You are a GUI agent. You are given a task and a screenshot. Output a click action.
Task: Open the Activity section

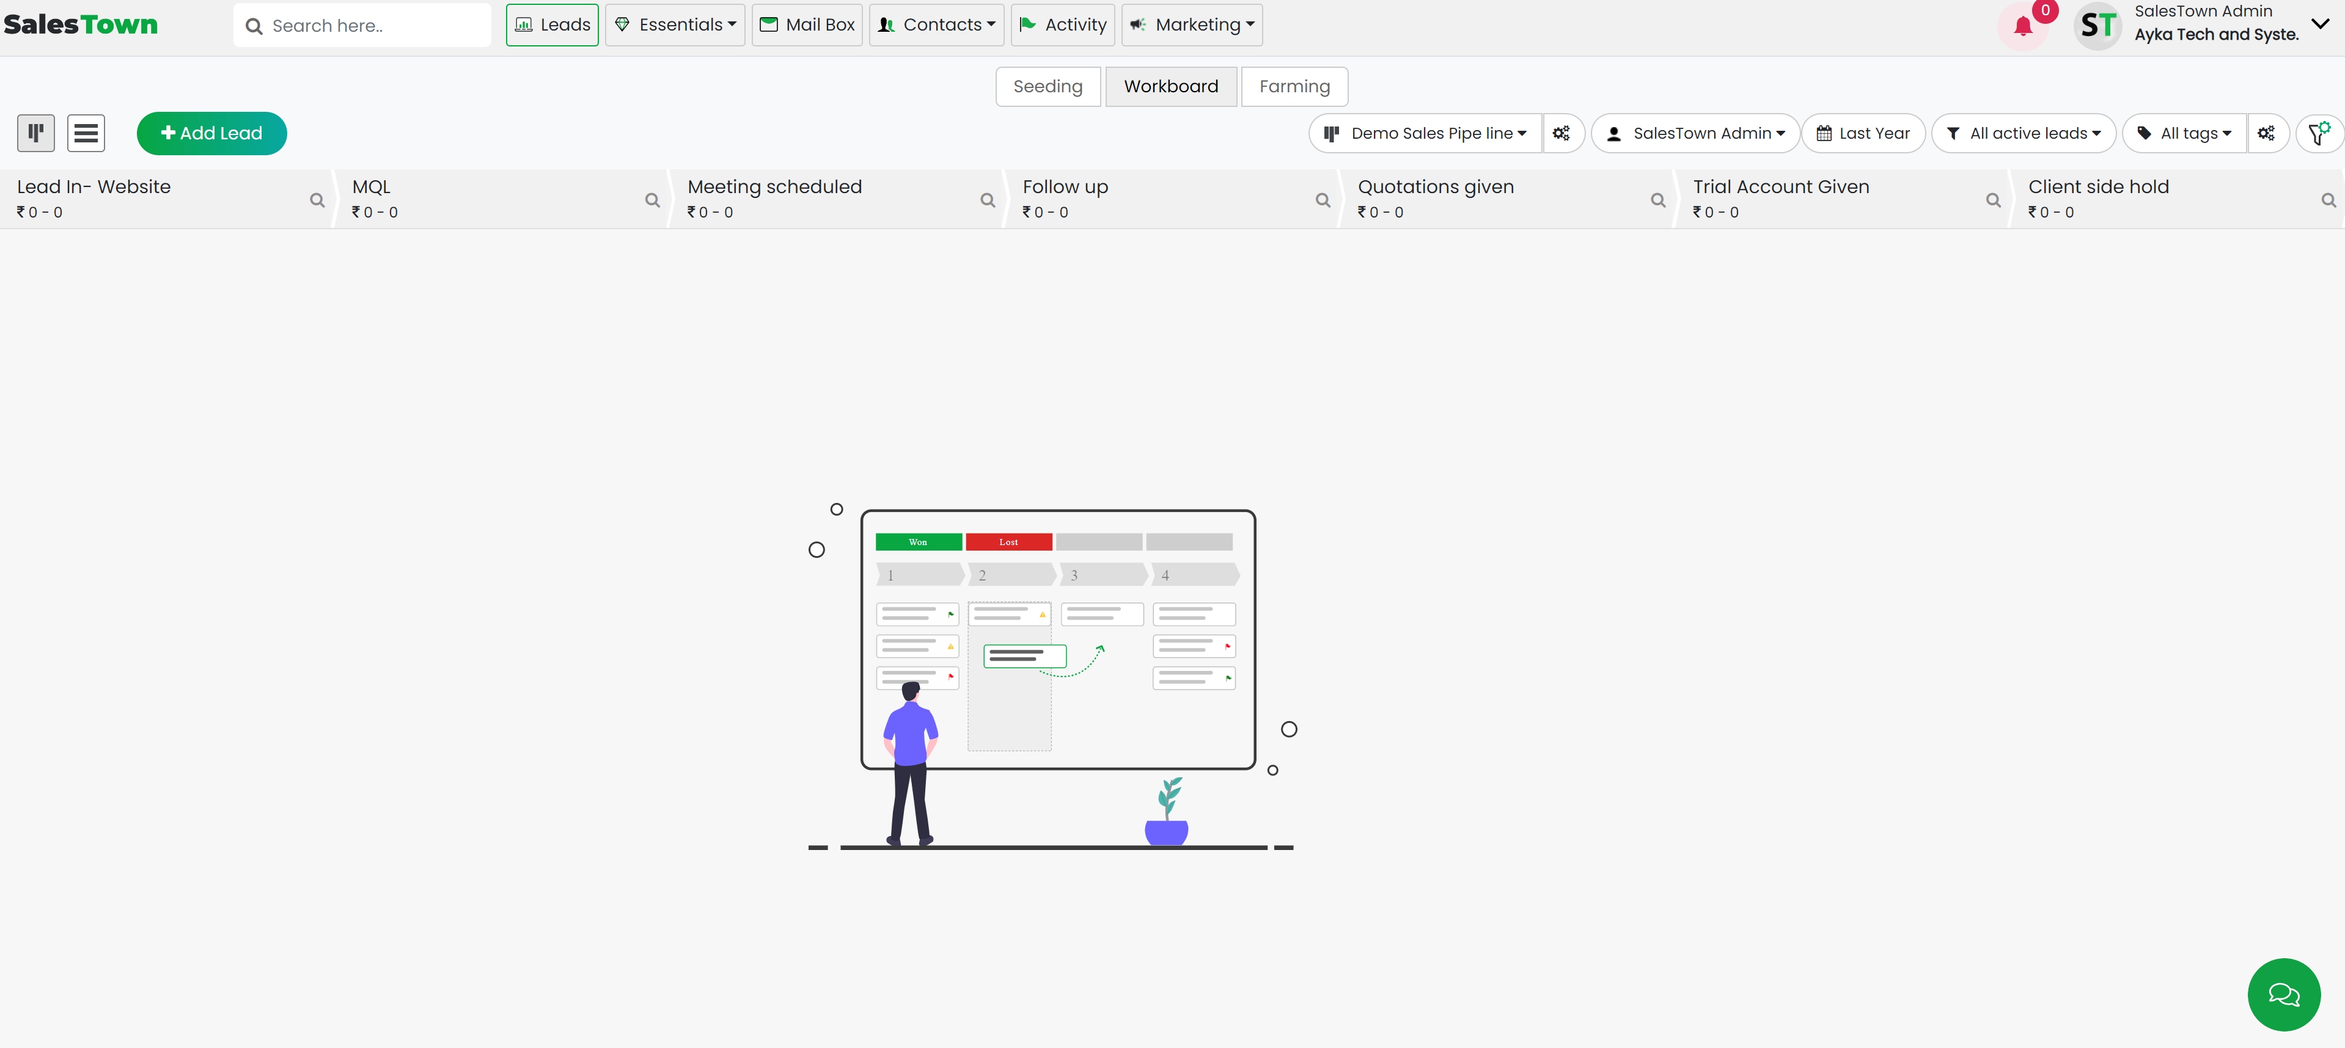point(1062,24)
